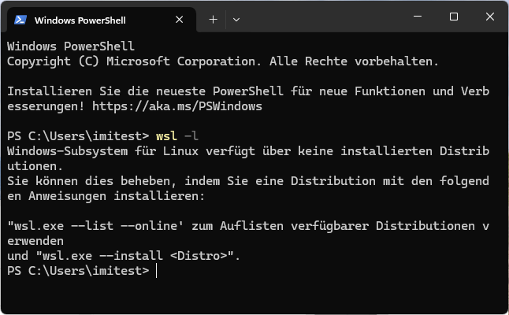509x315 pixels.
Task: Maximize the terminal window
Action: pyautogui.click(x=454, y=17)
